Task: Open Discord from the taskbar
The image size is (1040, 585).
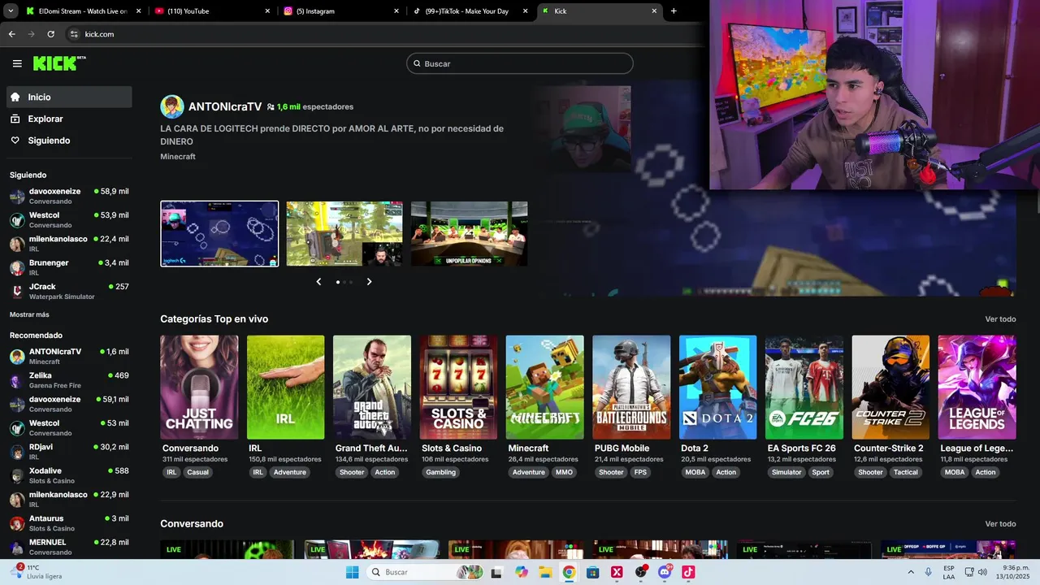Action: point(665,572)
